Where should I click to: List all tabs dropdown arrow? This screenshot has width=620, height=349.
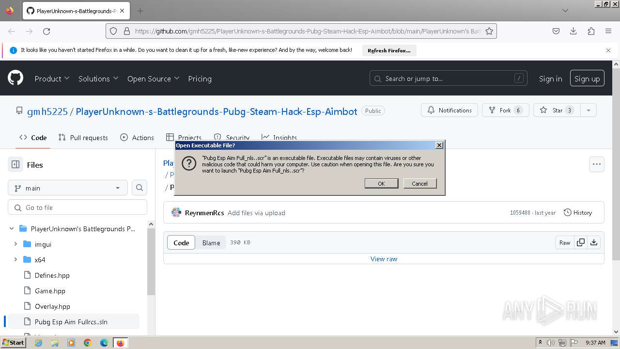coord(565,11)
